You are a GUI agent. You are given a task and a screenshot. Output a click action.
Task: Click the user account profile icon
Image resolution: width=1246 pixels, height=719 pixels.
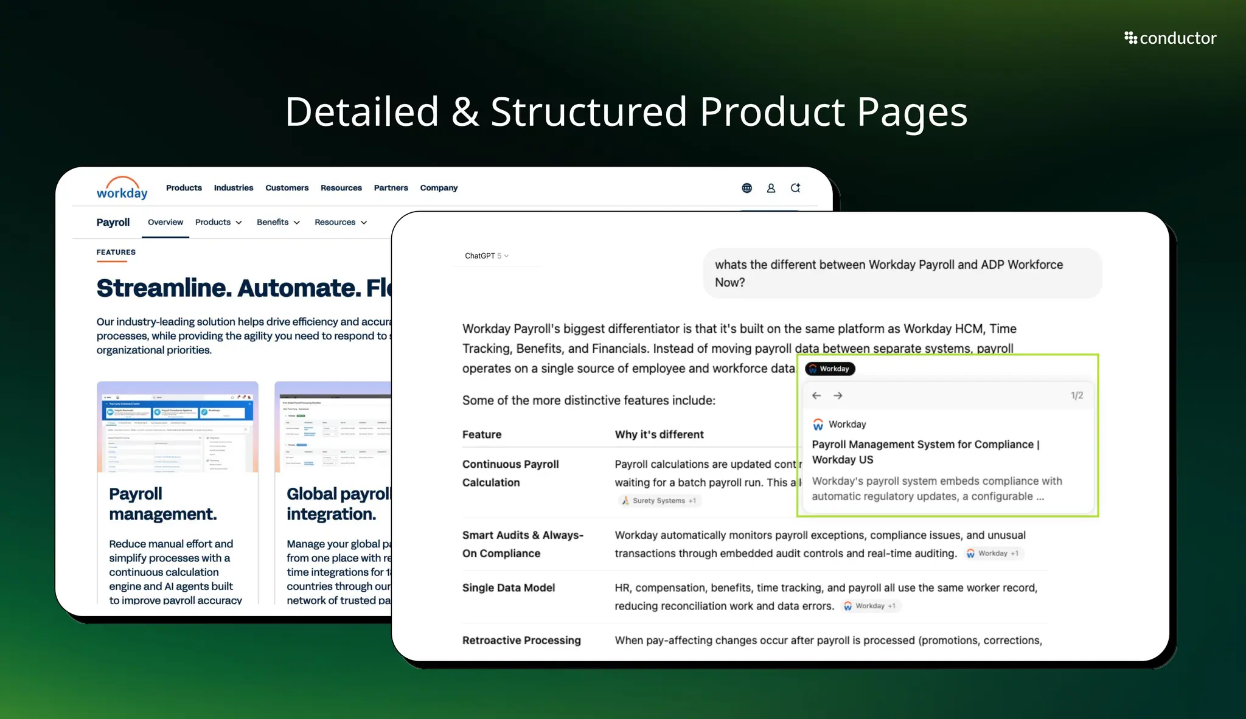(x=771, y=188)
